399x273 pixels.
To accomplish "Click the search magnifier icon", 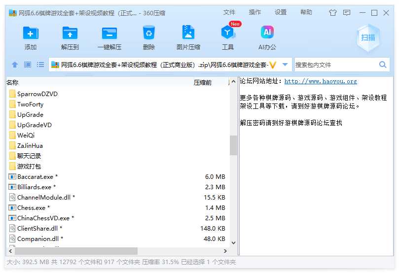I will click(383, 65).
